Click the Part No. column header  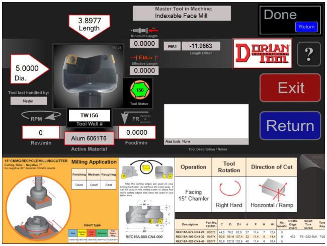pos(211,224)
